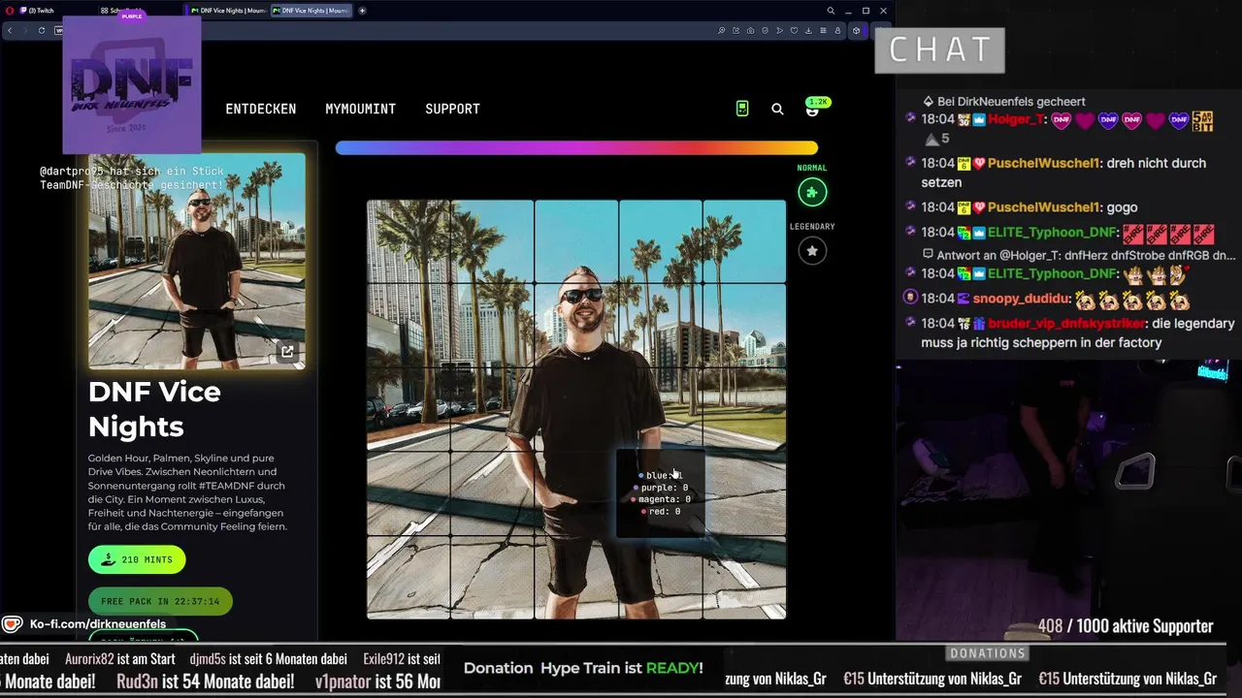This screenshot has height=698, width=1242.
Task: Click the top-left puzzle tile of the image
Action: pyautogui.click(x=409, y=241)
